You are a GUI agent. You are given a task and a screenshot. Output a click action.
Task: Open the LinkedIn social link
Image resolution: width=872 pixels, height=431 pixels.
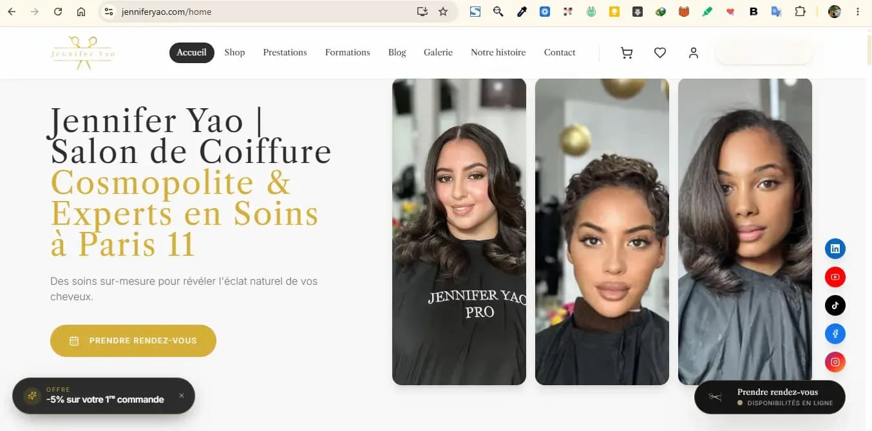point(835,249)
